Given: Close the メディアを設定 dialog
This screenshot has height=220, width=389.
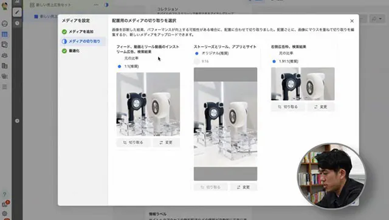Looking at the screenshot, I should point(352,21).
